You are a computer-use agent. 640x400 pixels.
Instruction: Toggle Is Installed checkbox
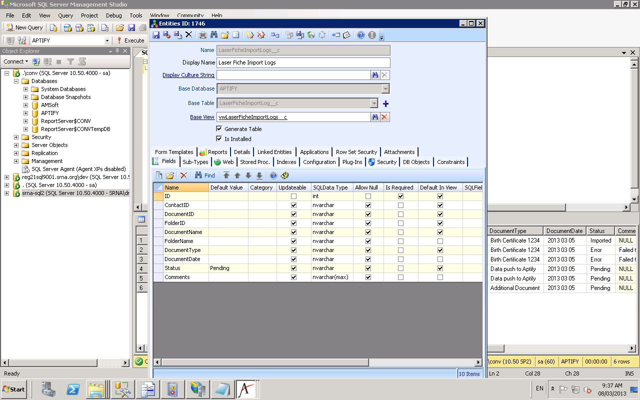pos(219,138)
